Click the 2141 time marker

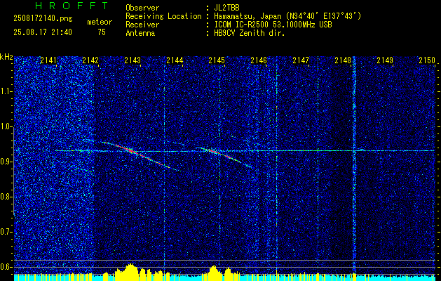[x=48, y=60]
